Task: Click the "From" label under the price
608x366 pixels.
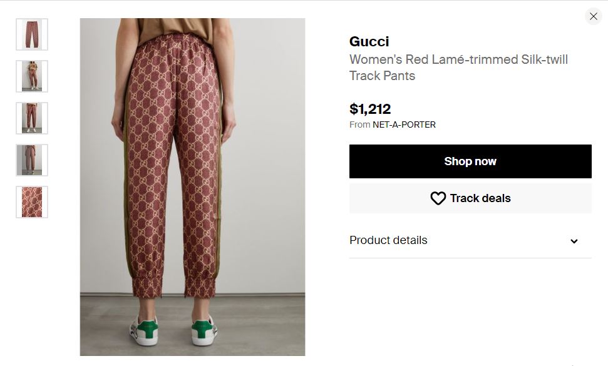Action: coord(359,125)
